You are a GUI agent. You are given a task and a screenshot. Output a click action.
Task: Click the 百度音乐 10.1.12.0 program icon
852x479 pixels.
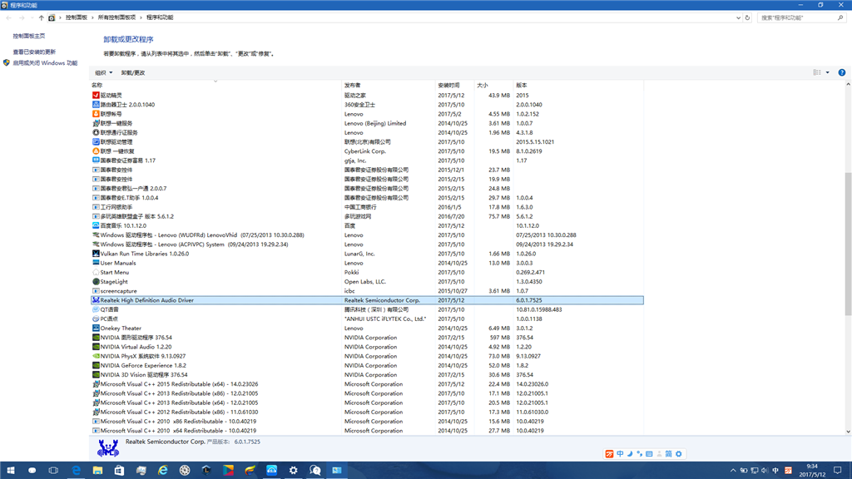[96, 225]
